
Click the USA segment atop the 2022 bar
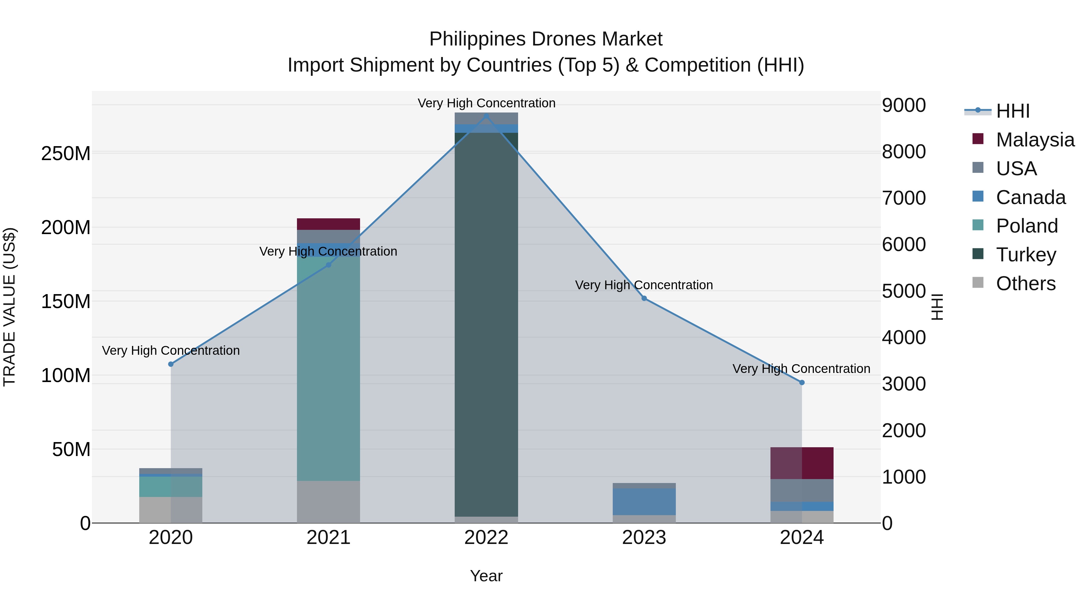[486, 119]
